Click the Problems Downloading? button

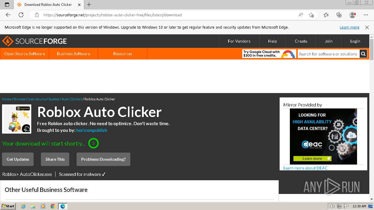(x=103, y=159)
